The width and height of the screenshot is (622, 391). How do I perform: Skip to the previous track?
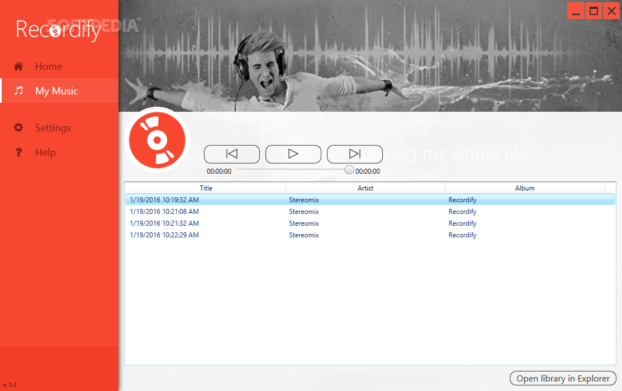pos(232,154)
